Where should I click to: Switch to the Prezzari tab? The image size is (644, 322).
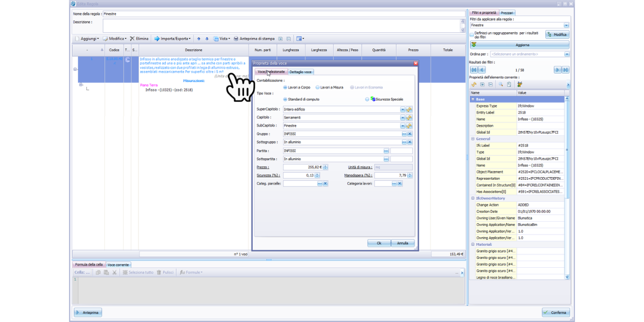click(x=507, y=13)
